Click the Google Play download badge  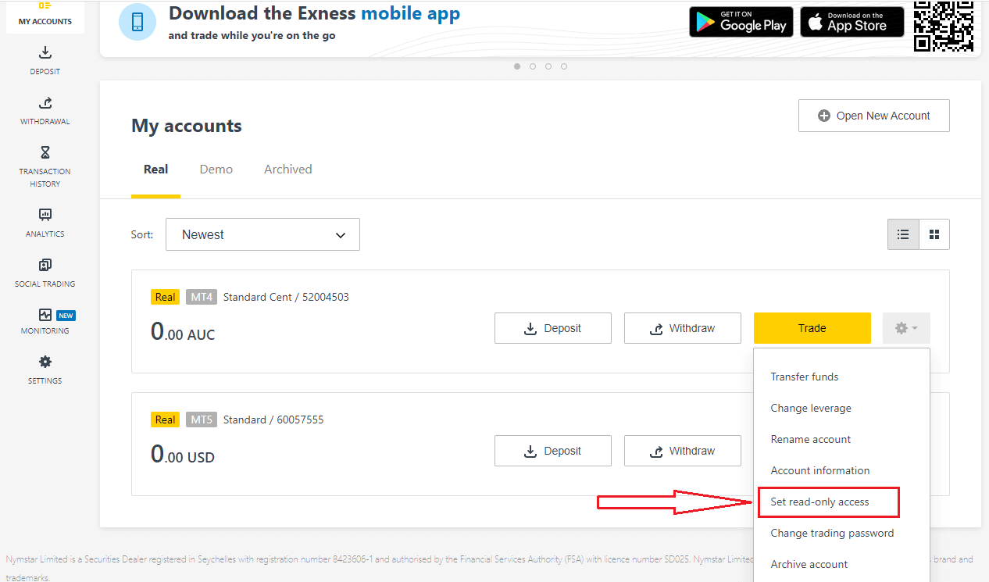(741, 21)
